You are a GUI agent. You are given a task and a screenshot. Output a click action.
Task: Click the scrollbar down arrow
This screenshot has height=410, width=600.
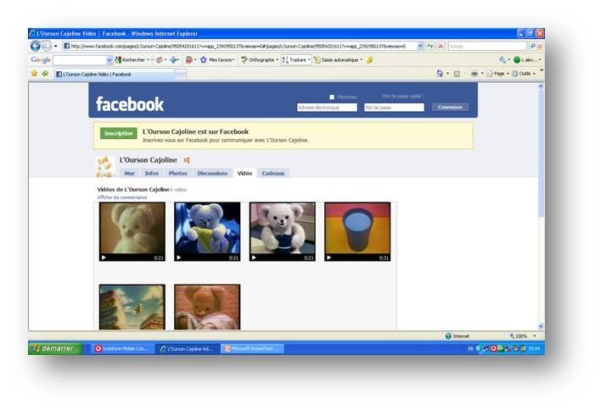coord(541,326)
